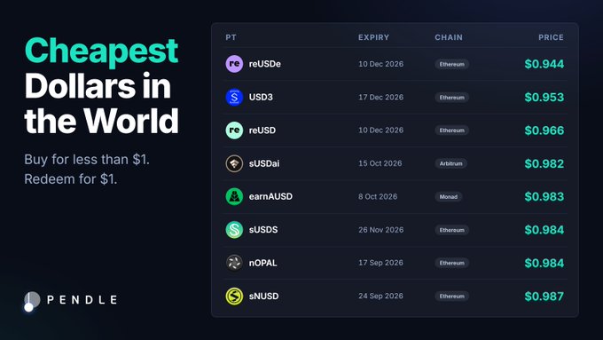603x340 pixels.
Task: Click the USD3 blue token icon
Action: coord(234,97)
